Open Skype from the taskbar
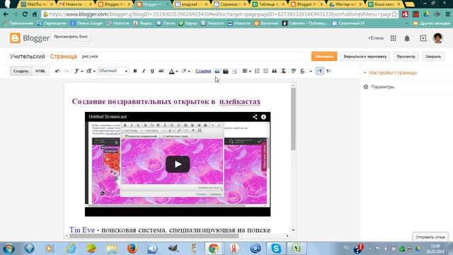 pos(276,249)
